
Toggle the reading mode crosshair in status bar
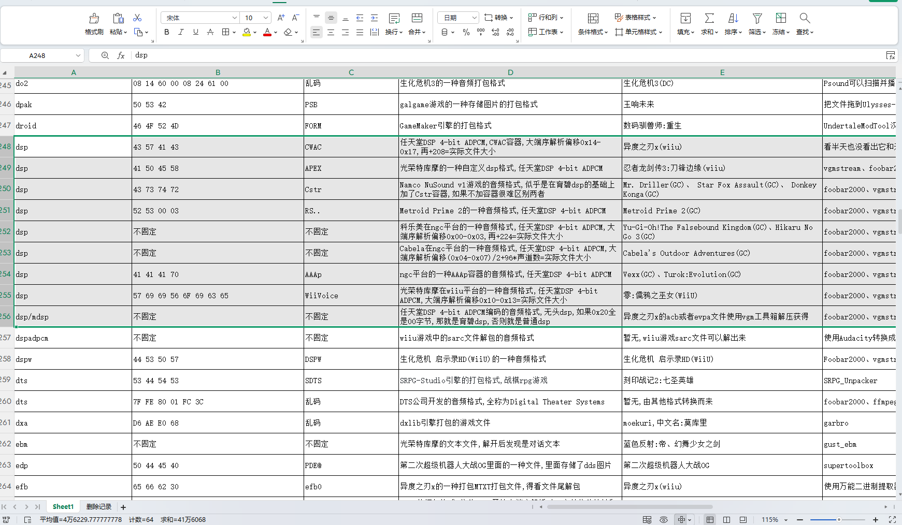point(682,520)
